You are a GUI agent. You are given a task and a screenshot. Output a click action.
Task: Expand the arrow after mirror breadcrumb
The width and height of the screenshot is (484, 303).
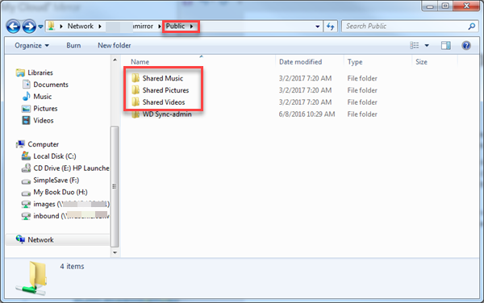tap(159, 27)
